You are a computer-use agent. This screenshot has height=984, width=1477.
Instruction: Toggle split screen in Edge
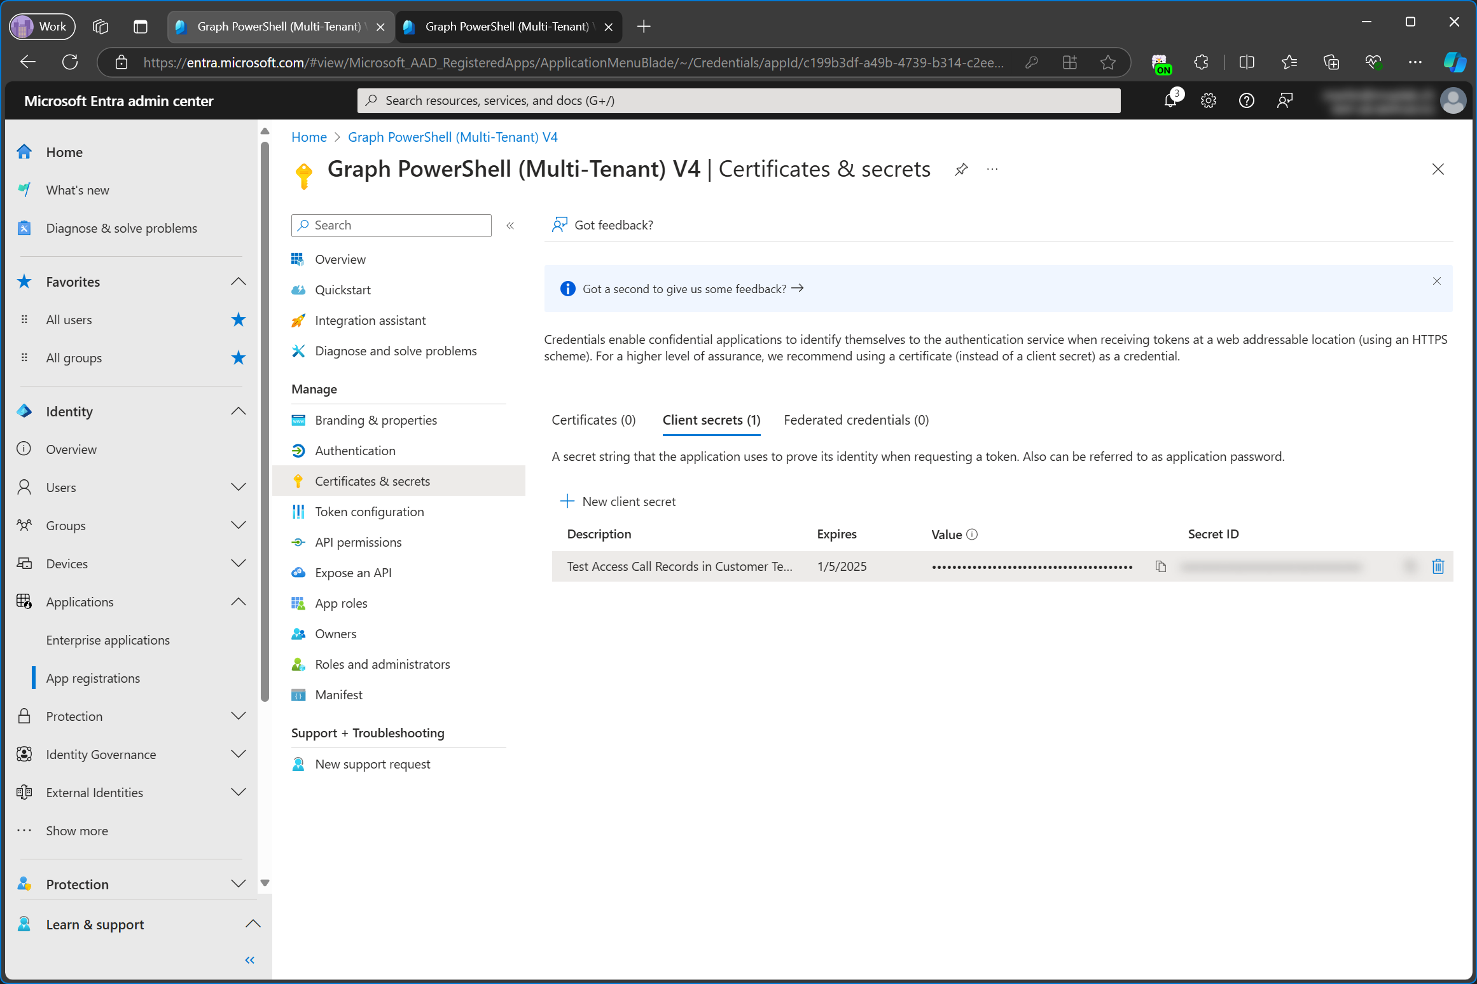1247,62
